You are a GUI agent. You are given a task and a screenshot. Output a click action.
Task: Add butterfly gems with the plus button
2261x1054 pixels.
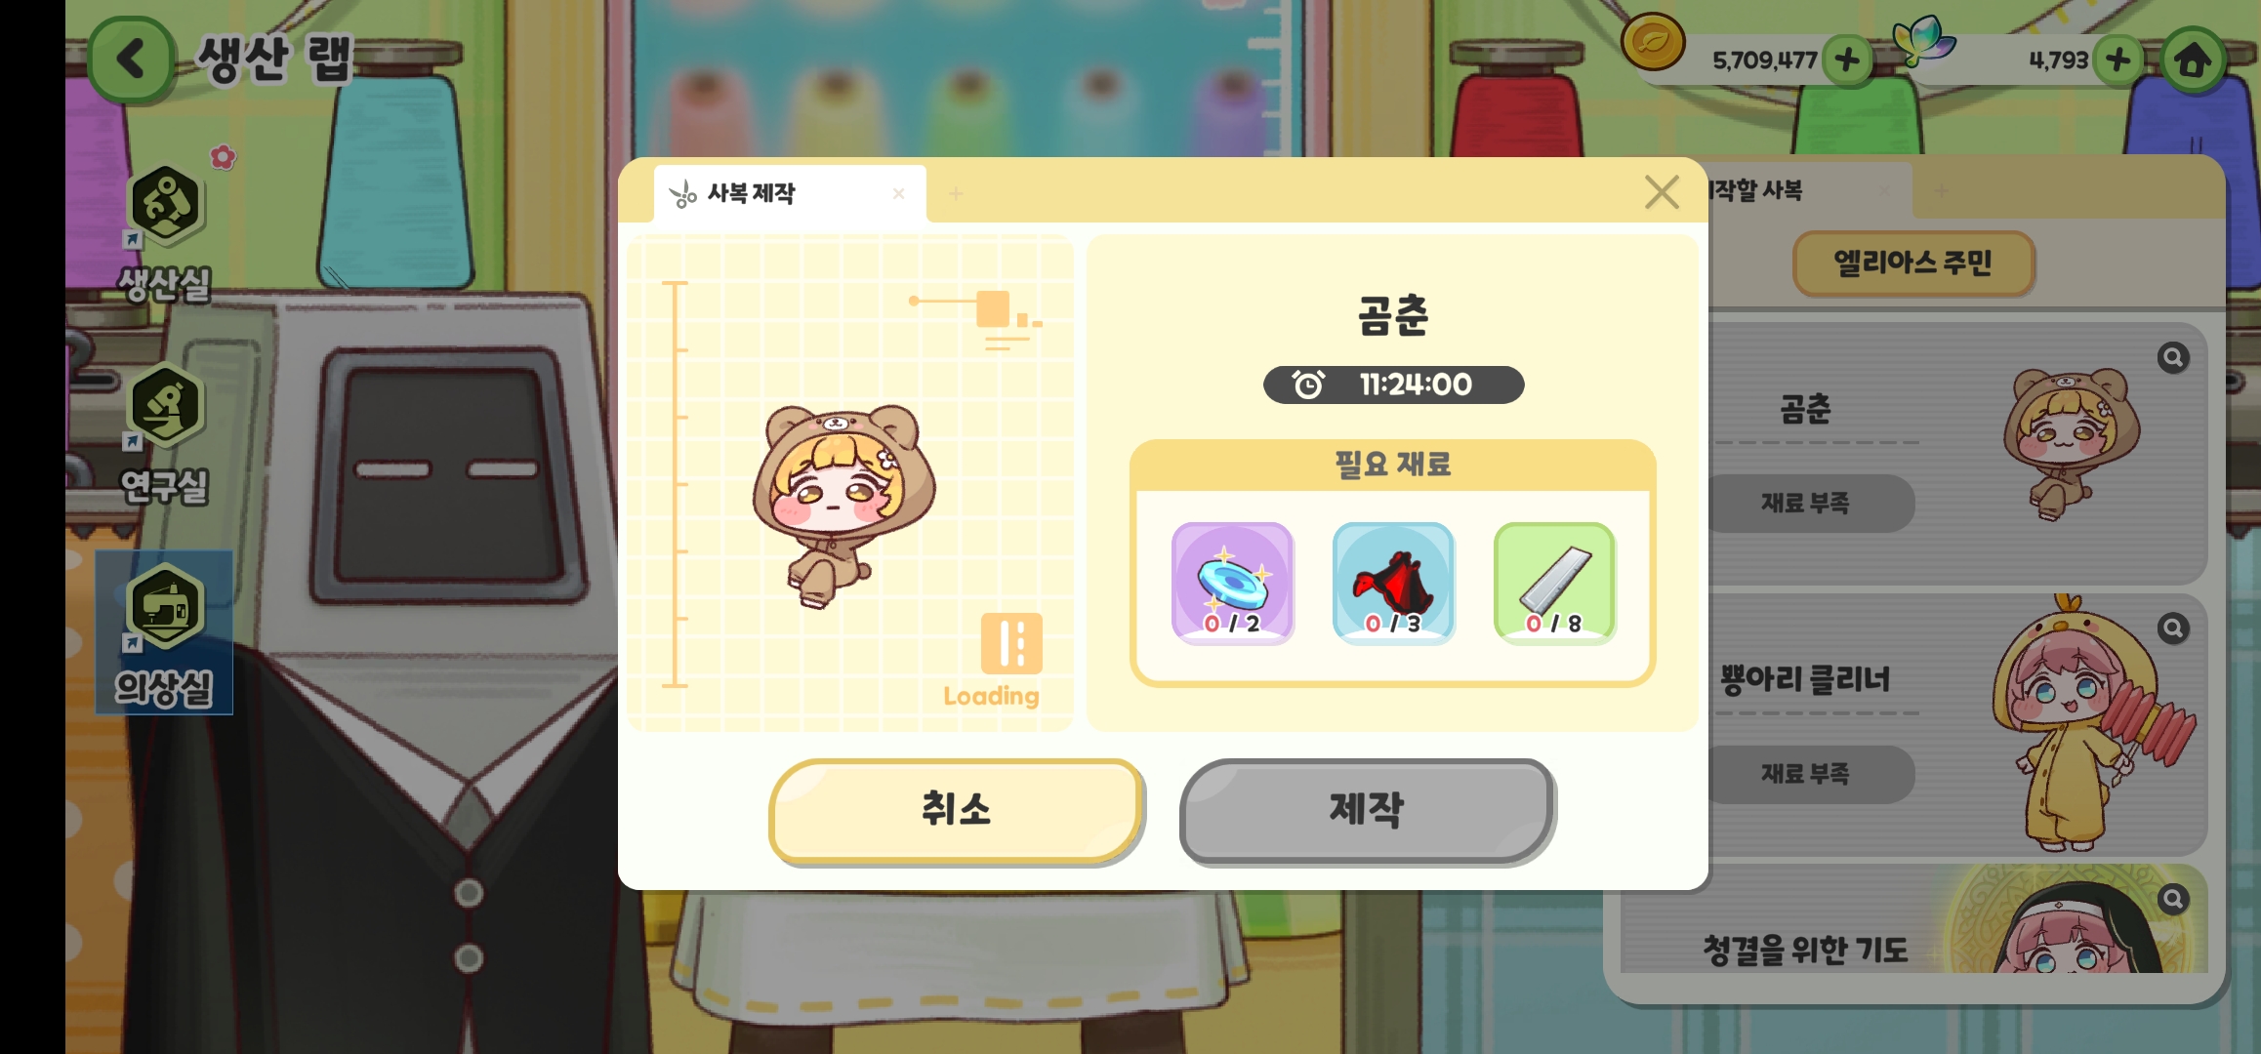2117,60
